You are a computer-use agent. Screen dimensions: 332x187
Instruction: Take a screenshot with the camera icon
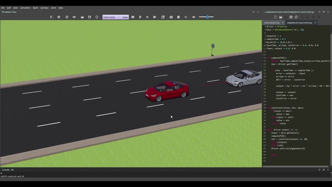(171, 17)
